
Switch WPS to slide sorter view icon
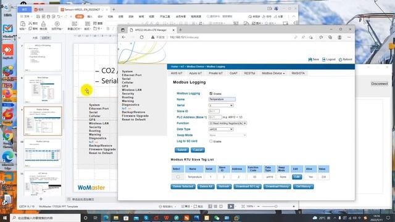[x=215, y=206]
